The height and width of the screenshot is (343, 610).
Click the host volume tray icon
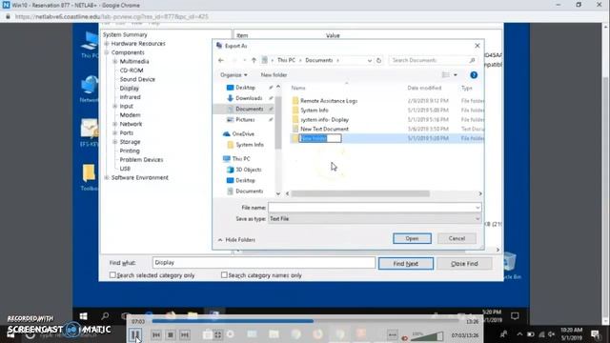[551, 334]
